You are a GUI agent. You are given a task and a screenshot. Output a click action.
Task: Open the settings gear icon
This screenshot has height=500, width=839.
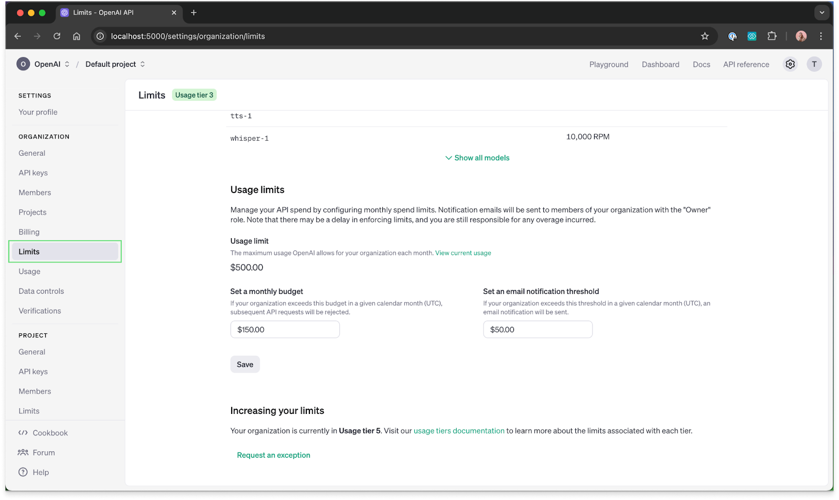[790, 64]
